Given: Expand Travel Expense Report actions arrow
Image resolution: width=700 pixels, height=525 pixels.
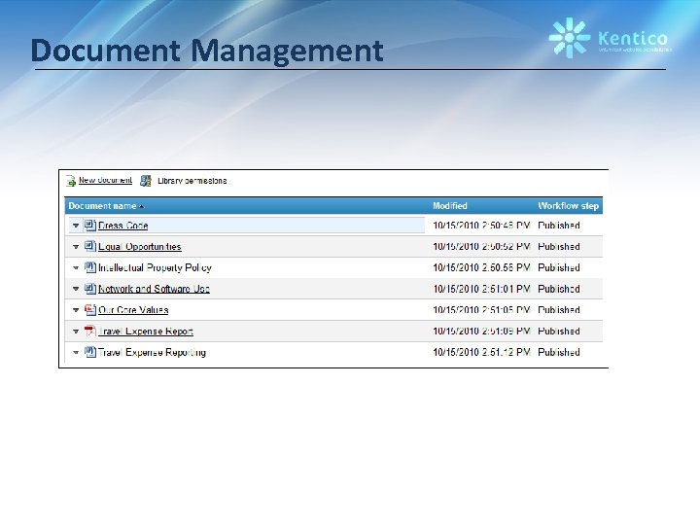Looking at the screenshot, I should coord(76,332).
